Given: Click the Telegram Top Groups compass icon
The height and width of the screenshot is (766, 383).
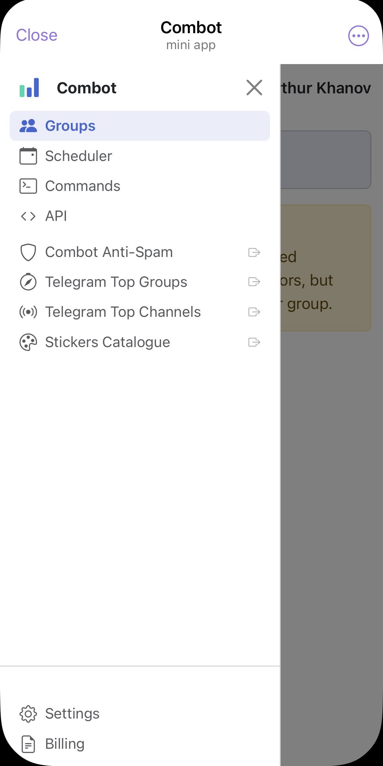Looking at the screenshot, I should pos(28,282).
